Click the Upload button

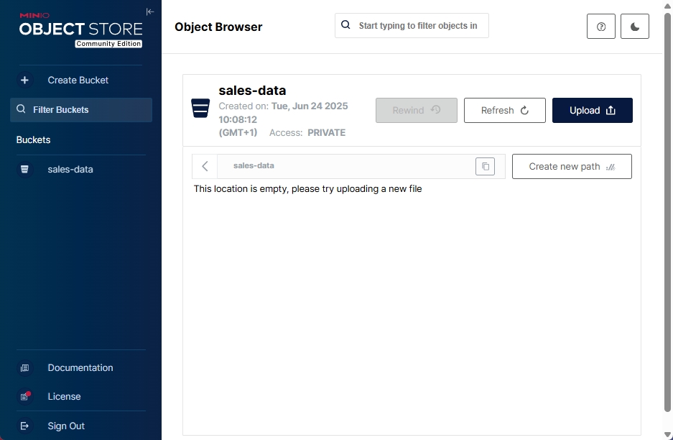(x=592, y=111)
